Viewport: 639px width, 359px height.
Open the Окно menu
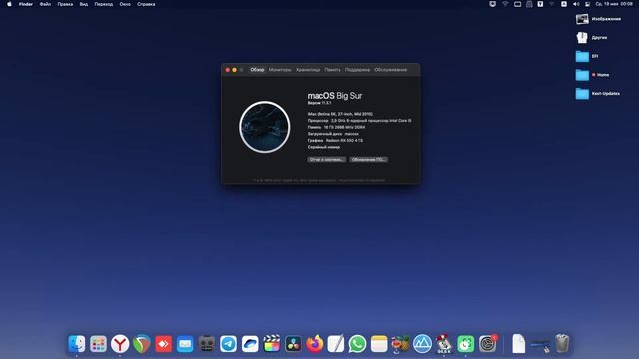tap(125, 4)
